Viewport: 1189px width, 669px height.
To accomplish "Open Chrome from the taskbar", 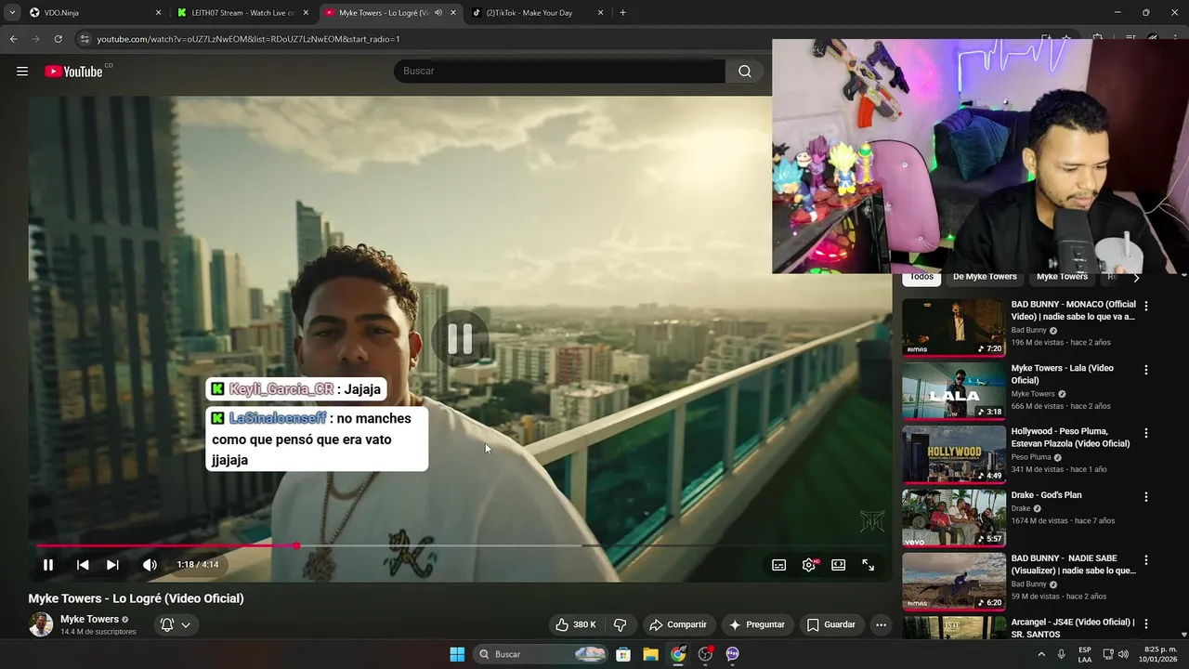I will coord(678,654).
